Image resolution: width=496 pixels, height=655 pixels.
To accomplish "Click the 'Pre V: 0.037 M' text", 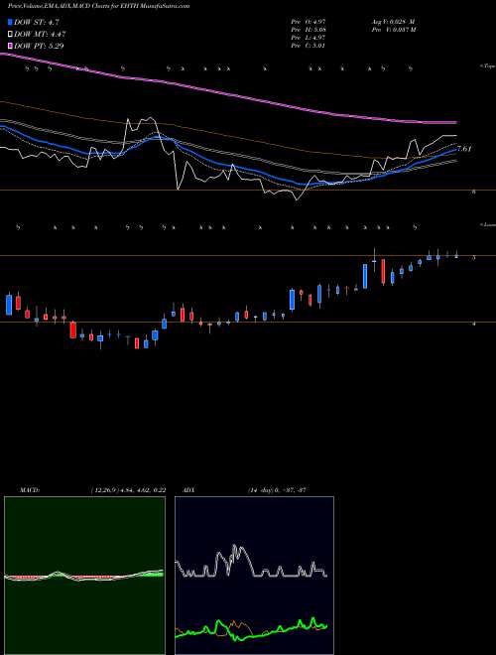I will (393, 30).
